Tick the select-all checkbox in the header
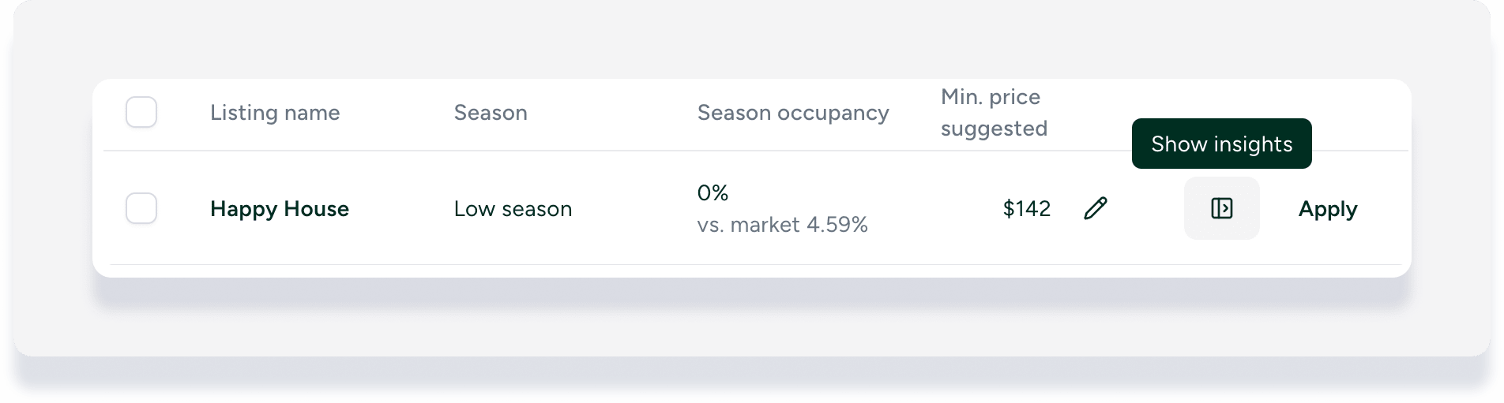The height and width of the screenshot is (403, 1504). (141, 112)
